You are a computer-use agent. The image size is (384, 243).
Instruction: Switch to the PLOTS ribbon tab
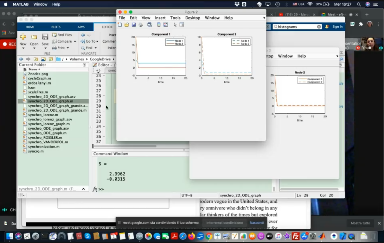[56, 27]
